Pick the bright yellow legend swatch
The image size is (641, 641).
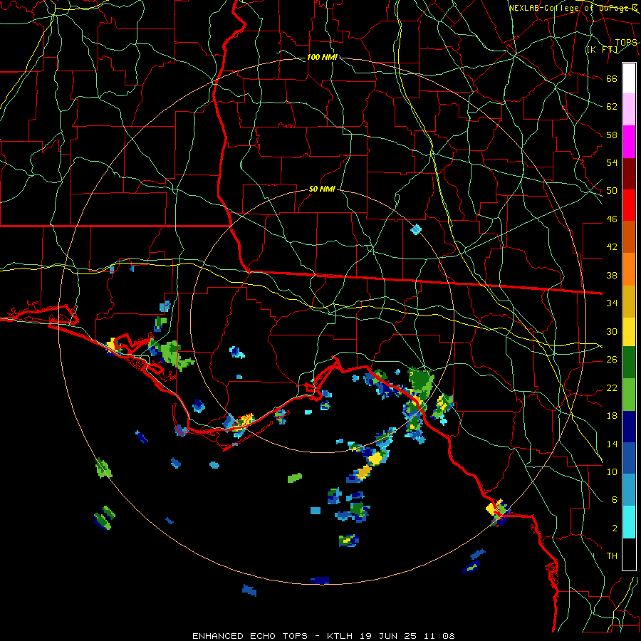[x=629, y=332]
